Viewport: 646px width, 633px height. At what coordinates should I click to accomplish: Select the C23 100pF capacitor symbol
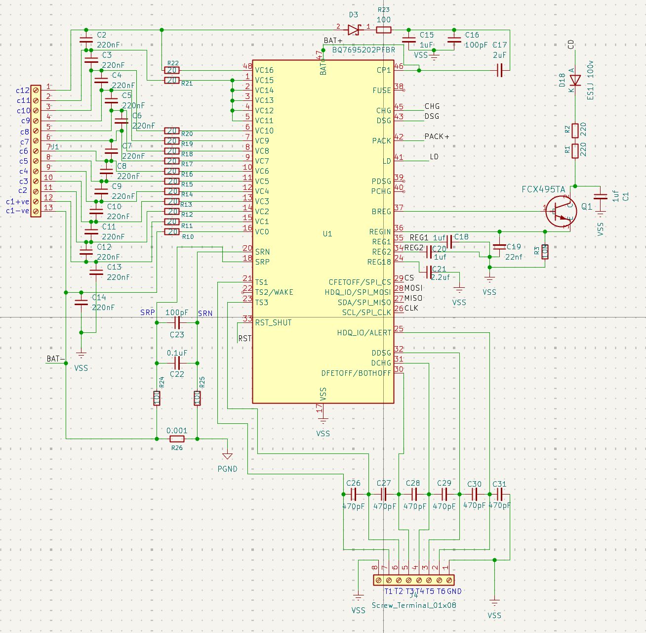click(177, 322)
